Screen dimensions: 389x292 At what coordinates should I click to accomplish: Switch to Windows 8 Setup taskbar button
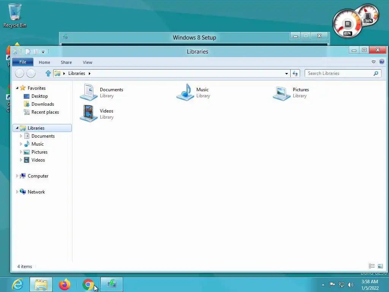click(x=112, y=284)
